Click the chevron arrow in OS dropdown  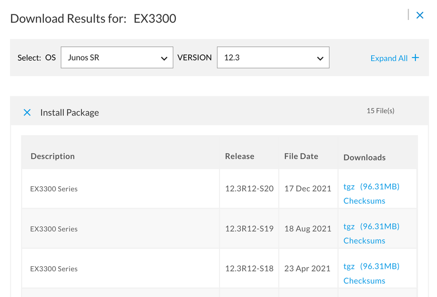point(164,58)
